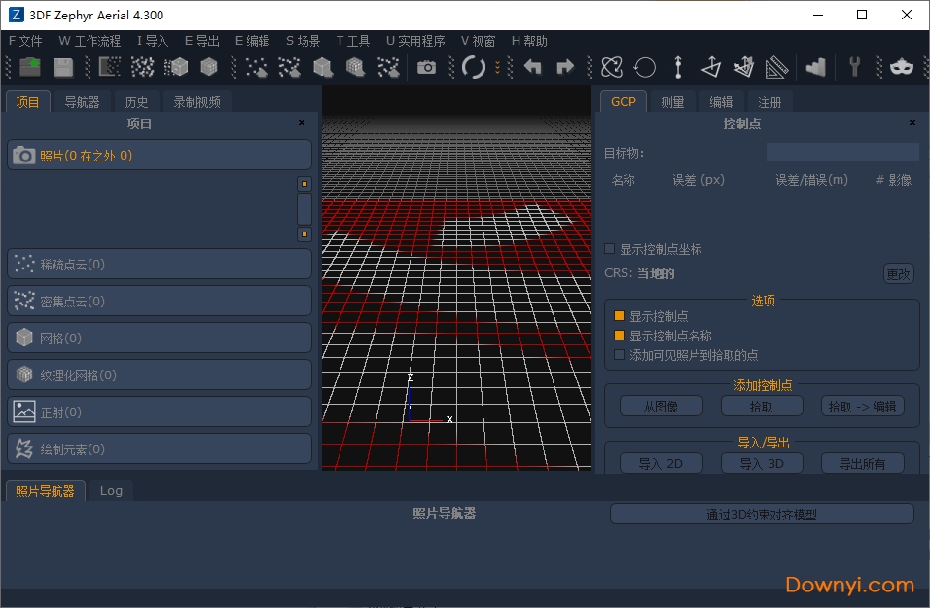Image resolution: width=930 pixels, height=608 pixels.
Task: Open the orange rotation mode dropdown arrows
Action: [498, 67]
